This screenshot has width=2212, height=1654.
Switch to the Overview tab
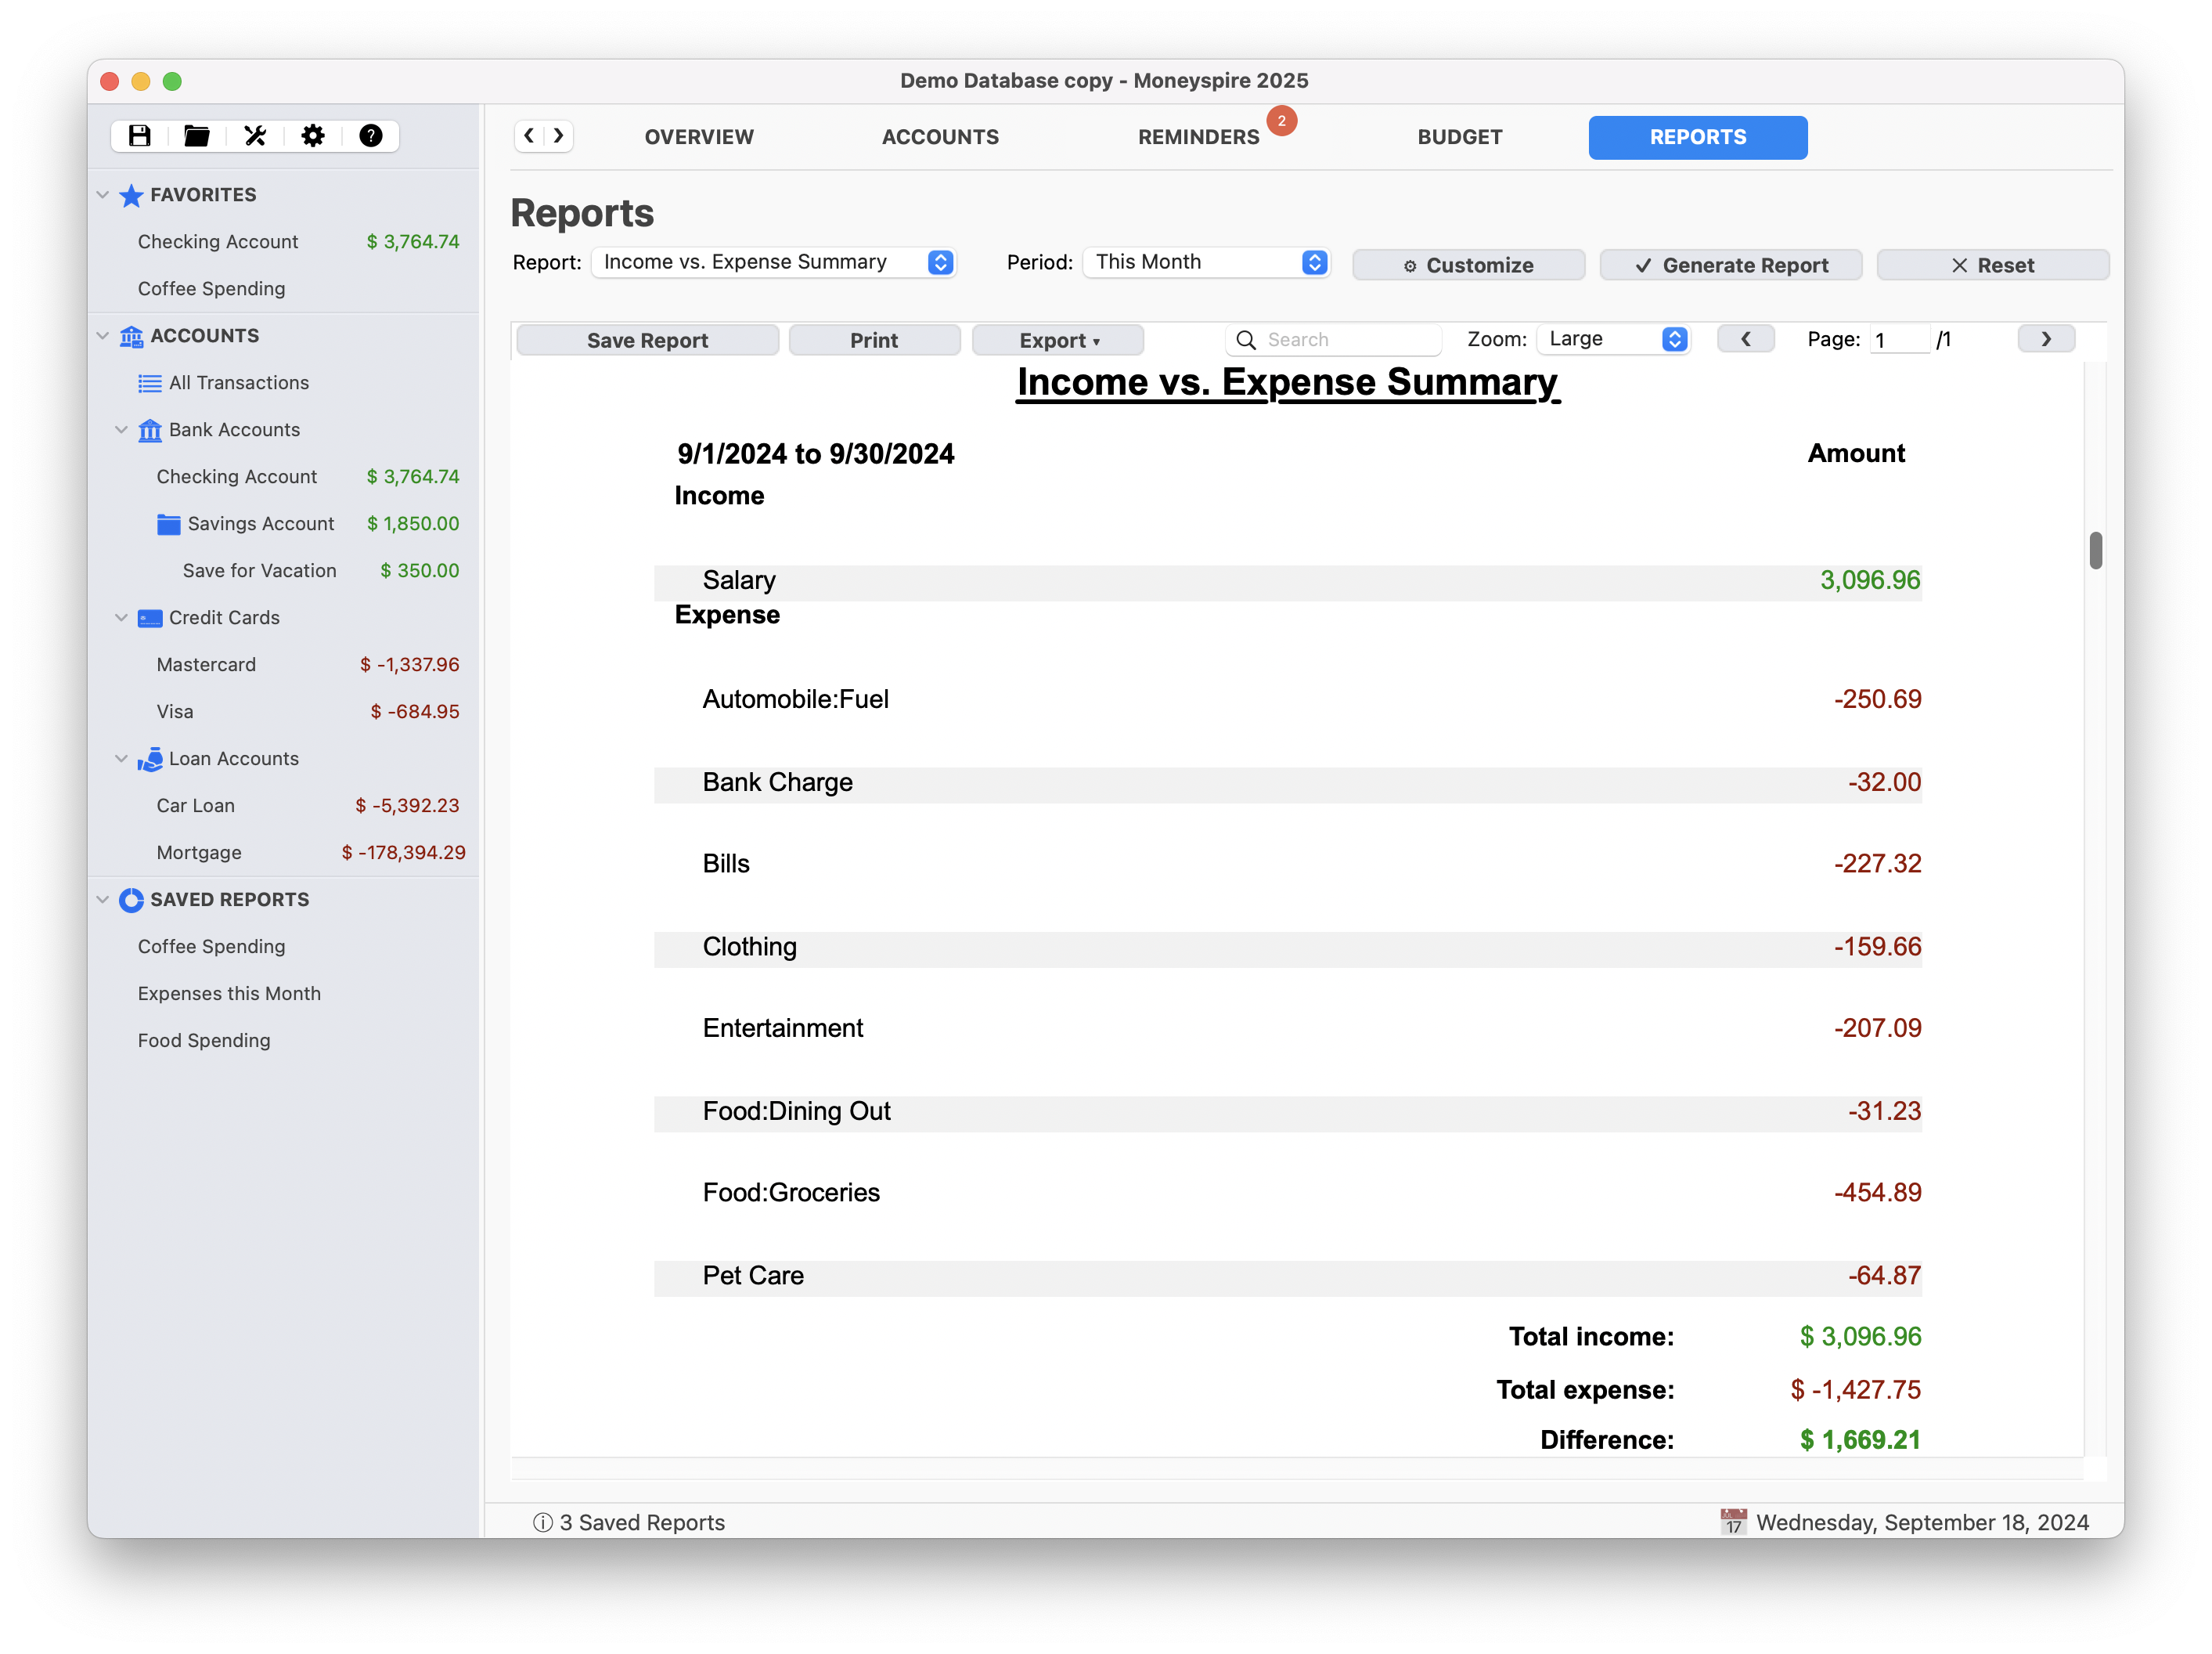(x=699, y=137)
